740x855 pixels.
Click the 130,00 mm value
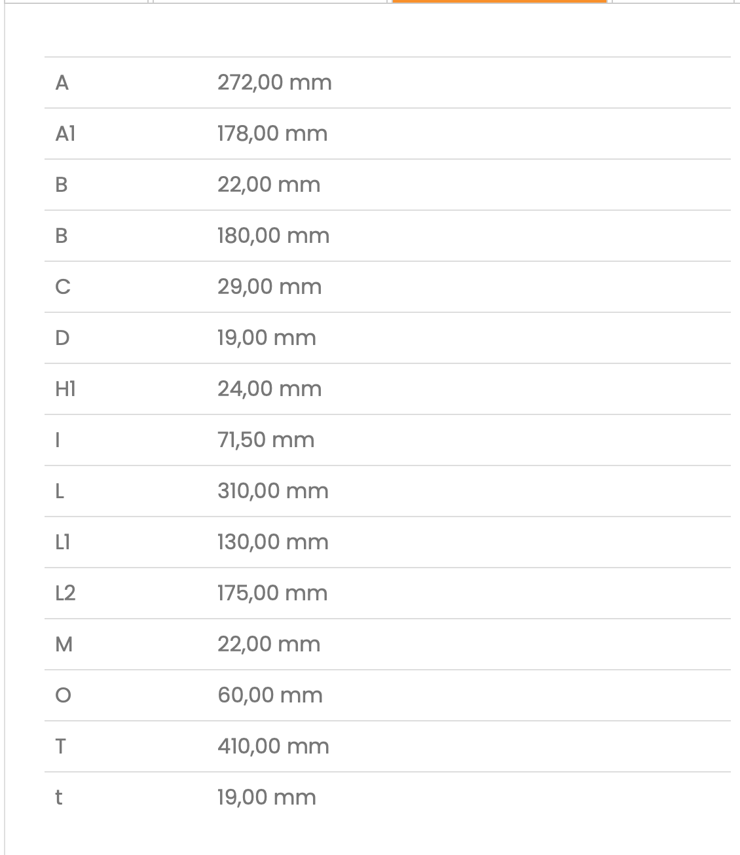point(273,542)
